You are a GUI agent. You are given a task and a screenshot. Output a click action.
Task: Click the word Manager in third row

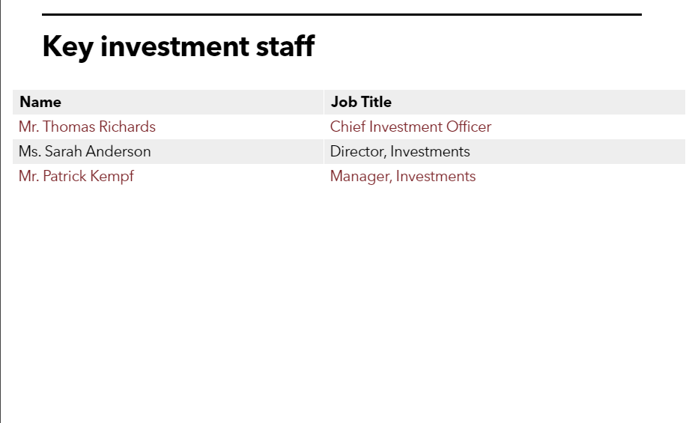click(361, 177)
